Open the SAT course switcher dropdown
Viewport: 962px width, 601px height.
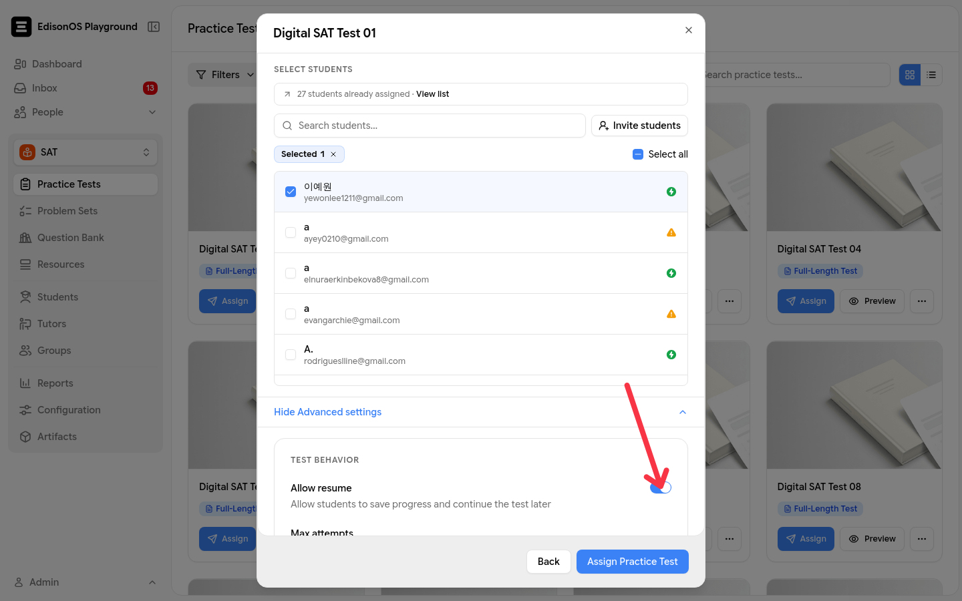coord(86,152)
